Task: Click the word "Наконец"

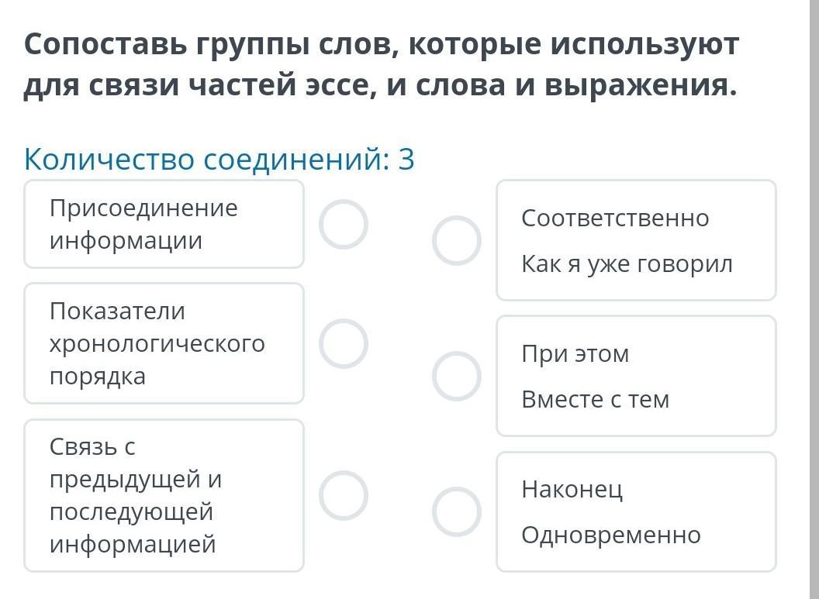Action: coord(572,490)
